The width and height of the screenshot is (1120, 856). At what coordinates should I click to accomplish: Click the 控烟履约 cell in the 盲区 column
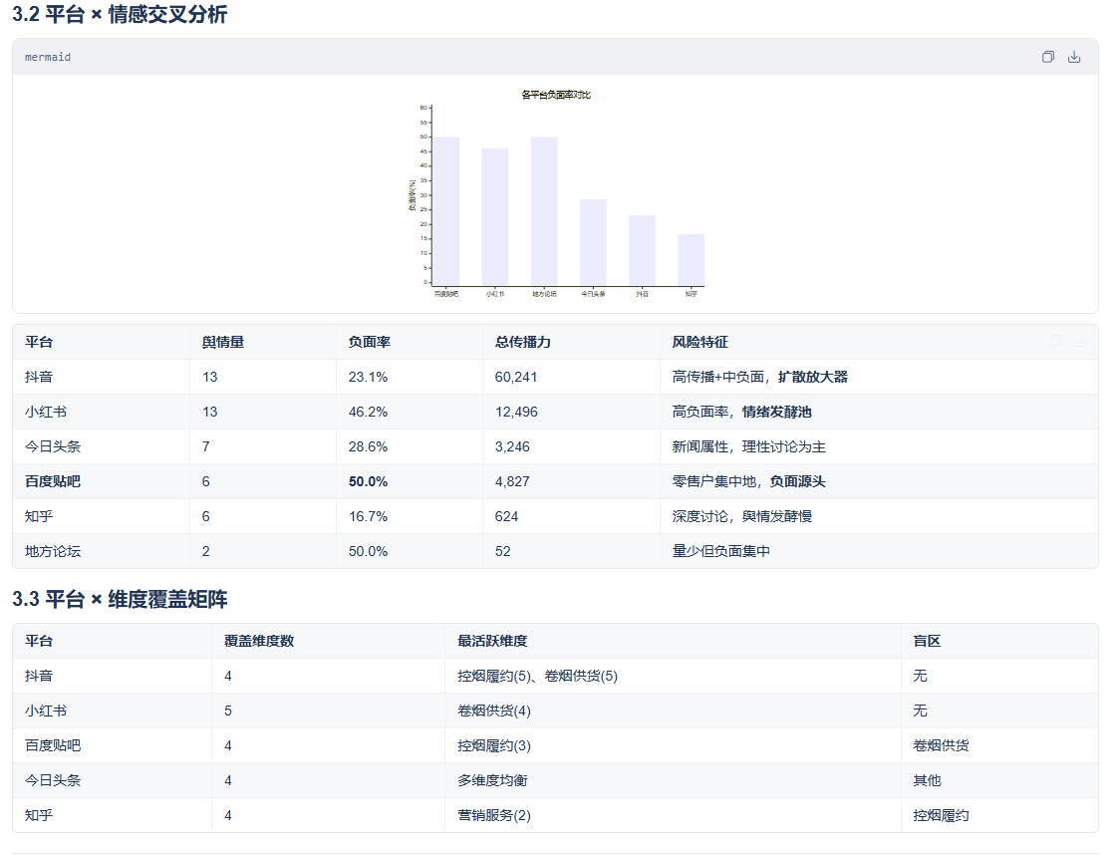pyautogui.click(x=941, y=815)
